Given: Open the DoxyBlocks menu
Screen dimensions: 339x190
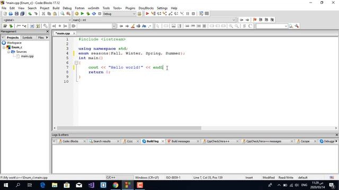Looking at the screenshot, I should (x=146, y=8).
